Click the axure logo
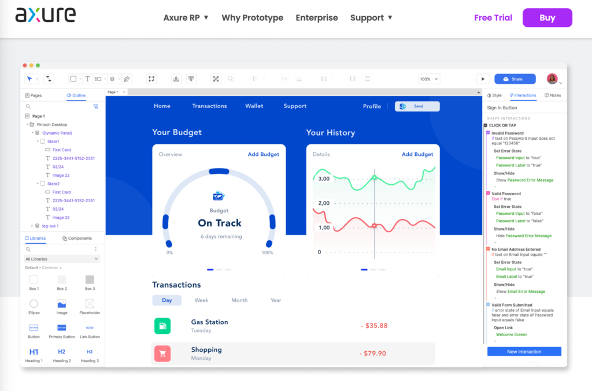This screenshot has width=592, height=391. (45, 14)
